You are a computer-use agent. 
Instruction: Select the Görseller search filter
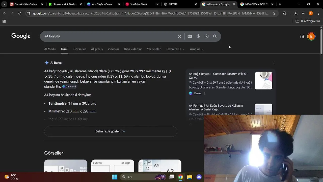click(x=80, y=49)
